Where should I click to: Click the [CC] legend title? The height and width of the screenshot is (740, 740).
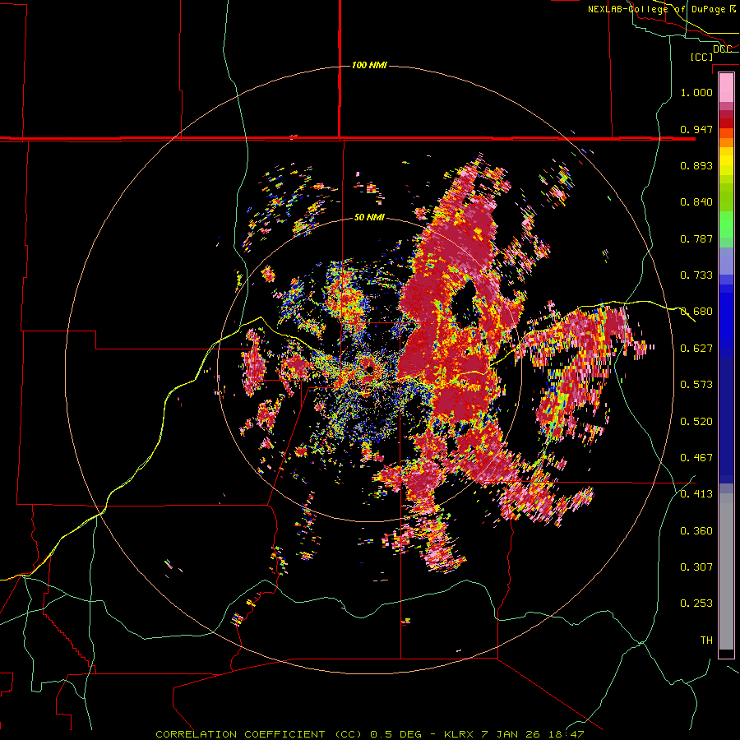pos(702,57)
